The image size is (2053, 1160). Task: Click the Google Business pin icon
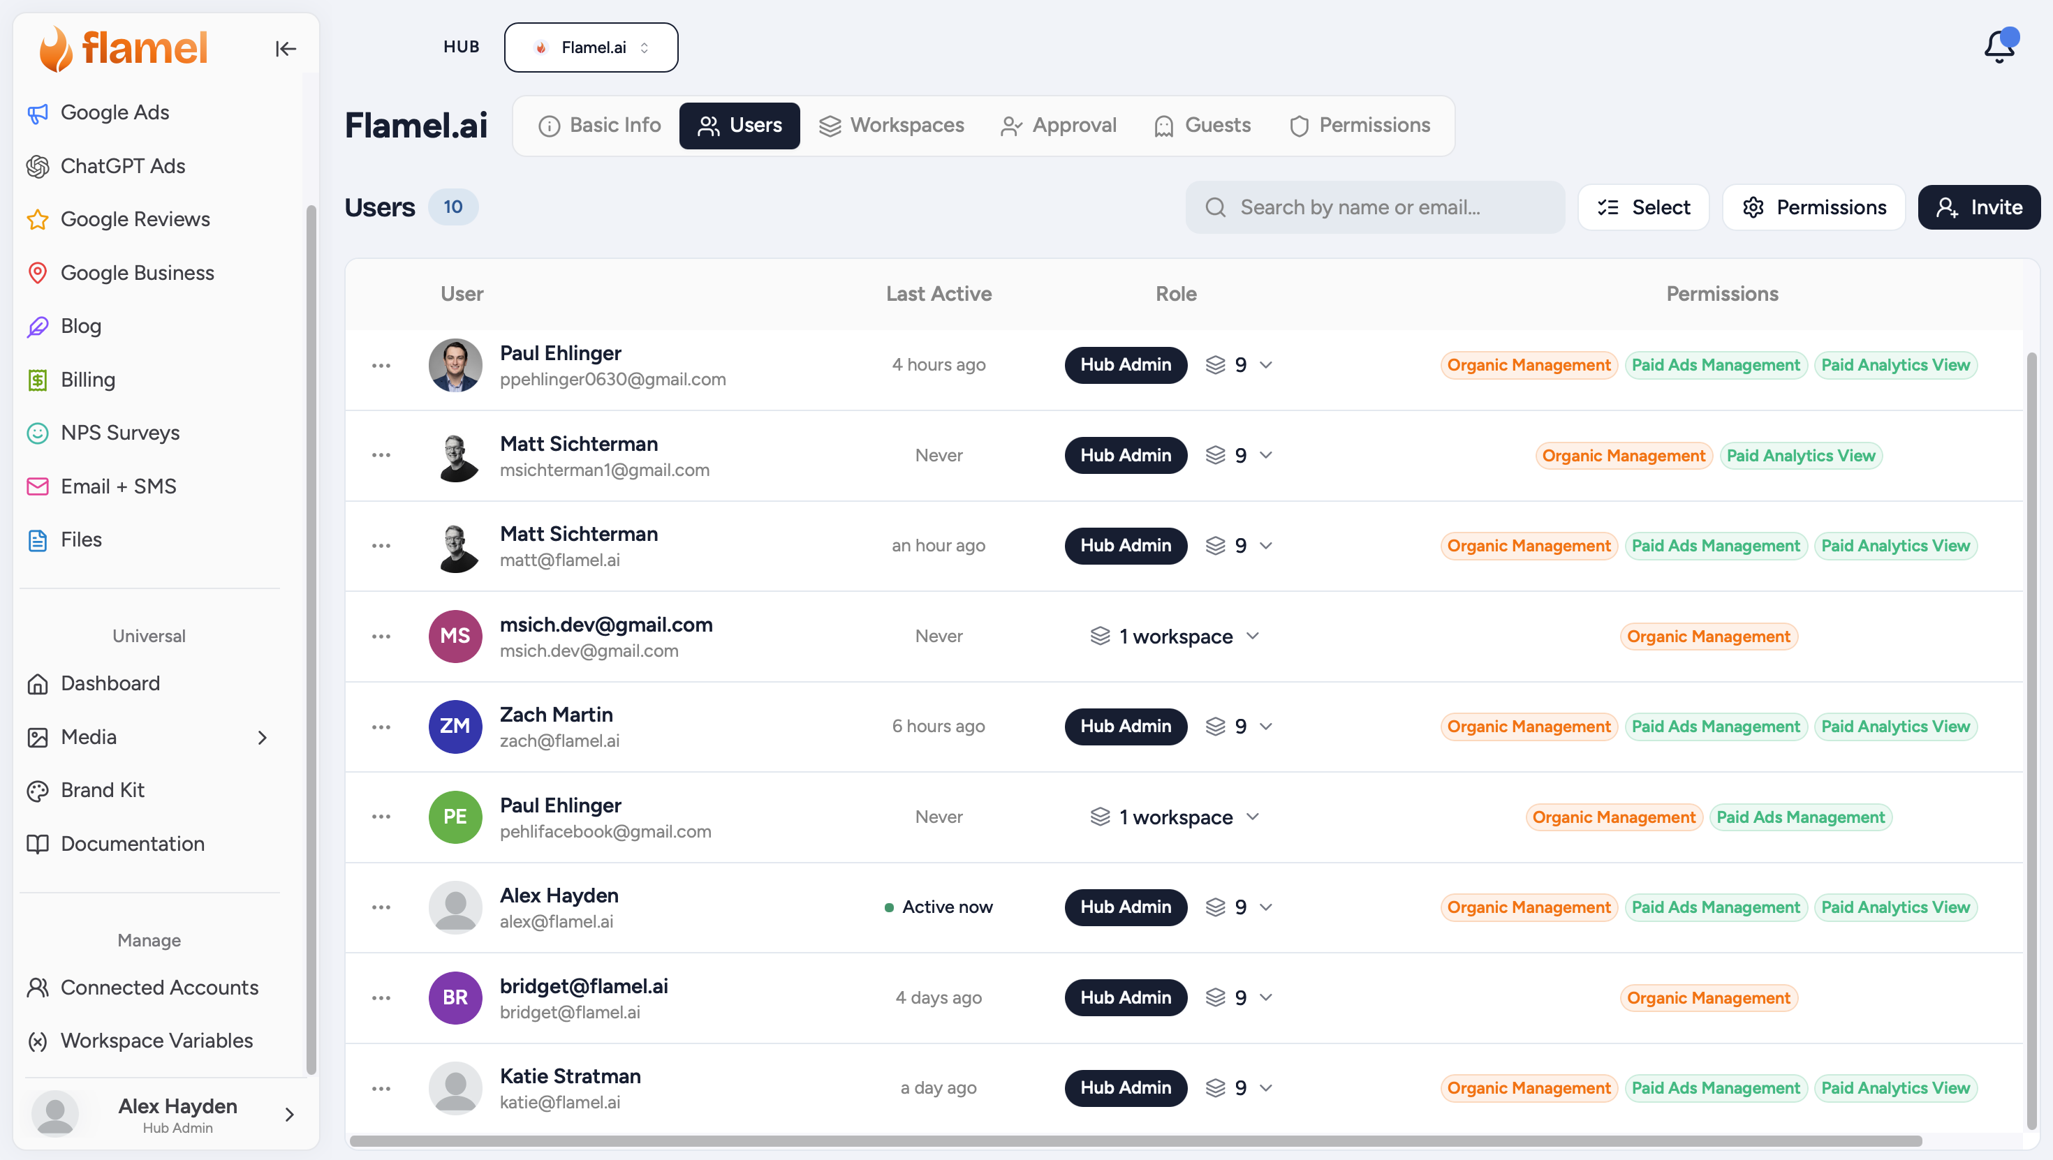point(38,274)
